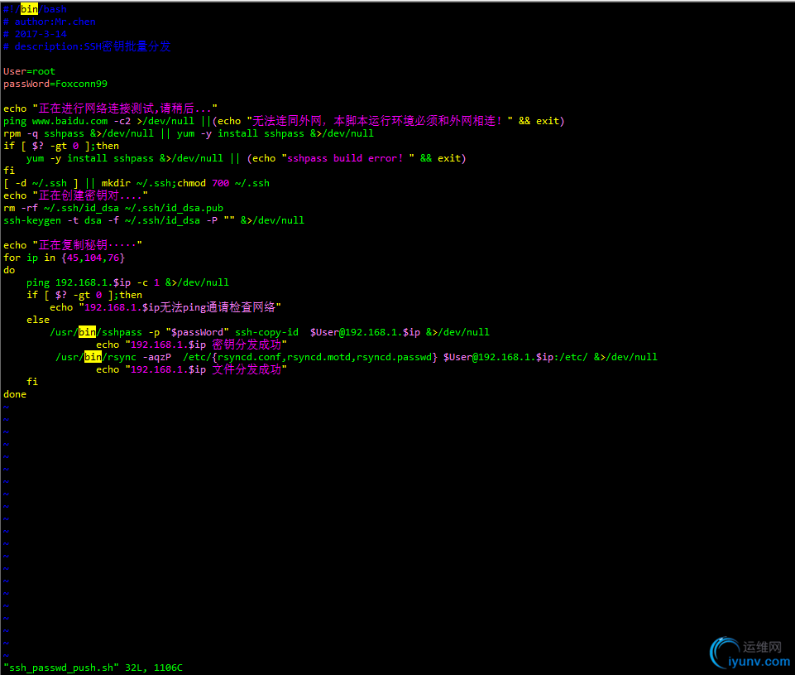
Task: Click the '/usr/bin/rsync -aqzP' command line
Action: [x=357, y=357]
